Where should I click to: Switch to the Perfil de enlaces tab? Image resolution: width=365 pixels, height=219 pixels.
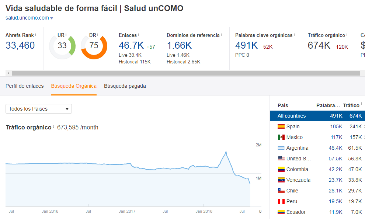pos(24,86)
